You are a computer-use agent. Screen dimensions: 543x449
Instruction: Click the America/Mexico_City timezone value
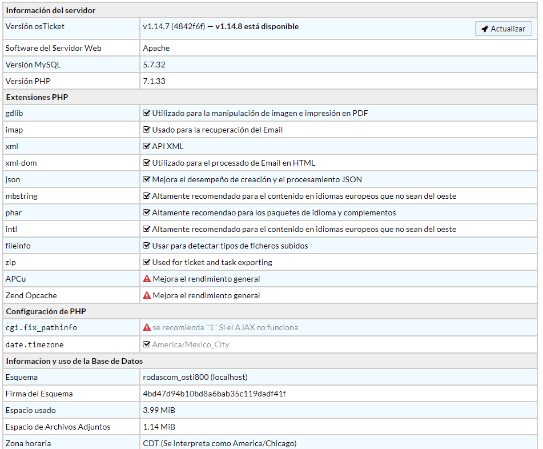191,344
